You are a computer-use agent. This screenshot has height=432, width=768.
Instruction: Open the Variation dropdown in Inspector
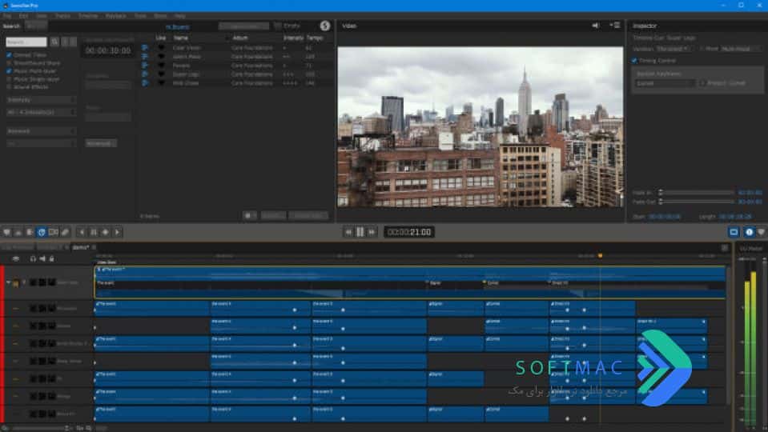tap(674, 49)
